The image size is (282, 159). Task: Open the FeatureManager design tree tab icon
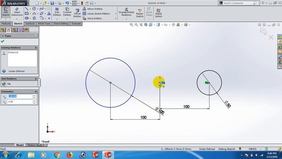3,30
